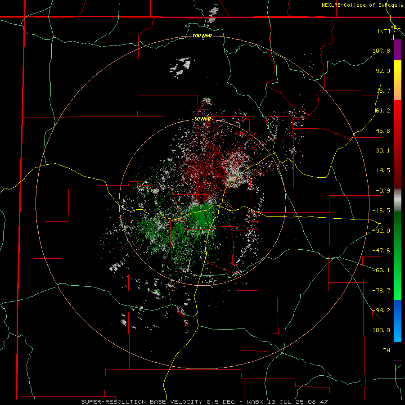Click the blue segment of velocity color bar
Image resolution: width=405 pixels, height=405 pixels.
pos(397,321)
